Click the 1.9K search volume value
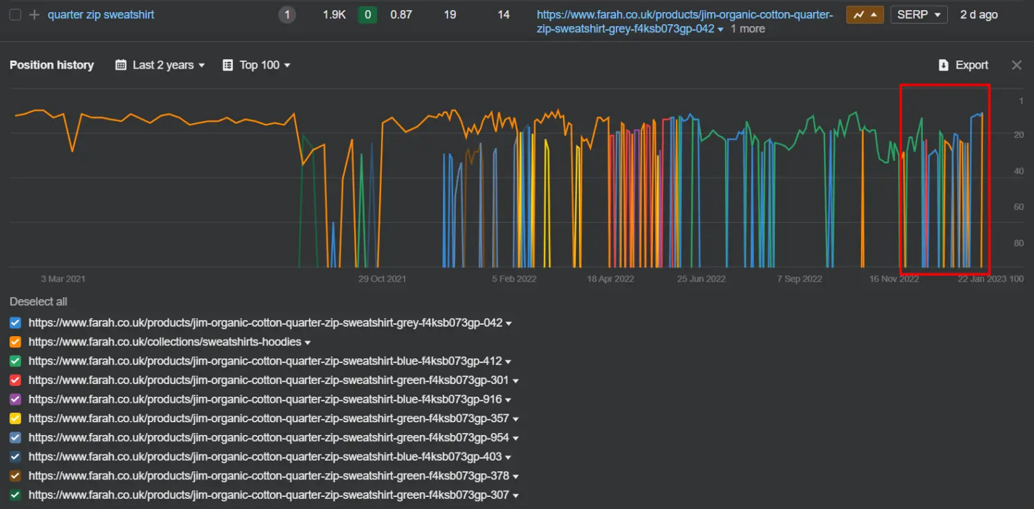Viewport: 1034px width, 509px height. [334, 15]
